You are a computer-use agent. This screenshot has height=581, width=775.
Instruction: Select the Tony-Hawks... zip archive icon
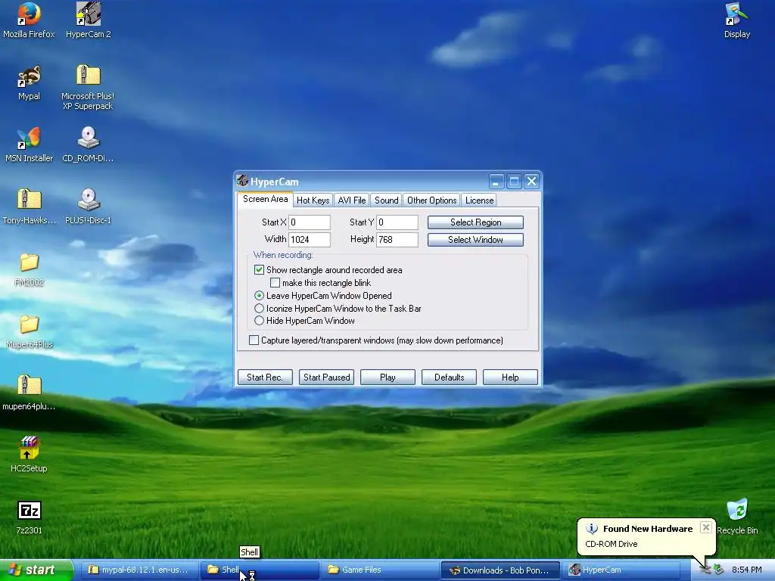point(29,206)
